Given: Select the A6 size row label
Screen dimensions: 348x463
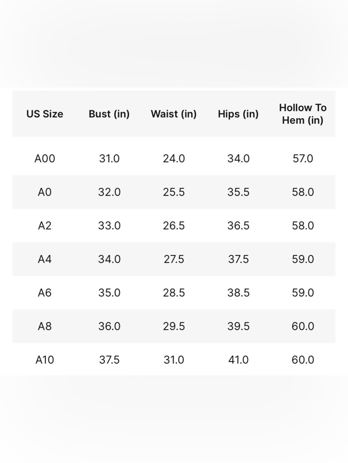Looking at the screenshot, I should [x=45, y=293].
